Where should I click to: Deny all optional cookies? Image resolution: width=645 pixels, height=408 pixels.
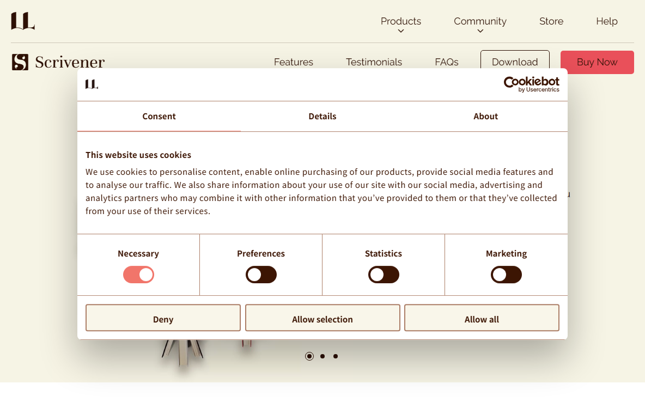[163, 318]
